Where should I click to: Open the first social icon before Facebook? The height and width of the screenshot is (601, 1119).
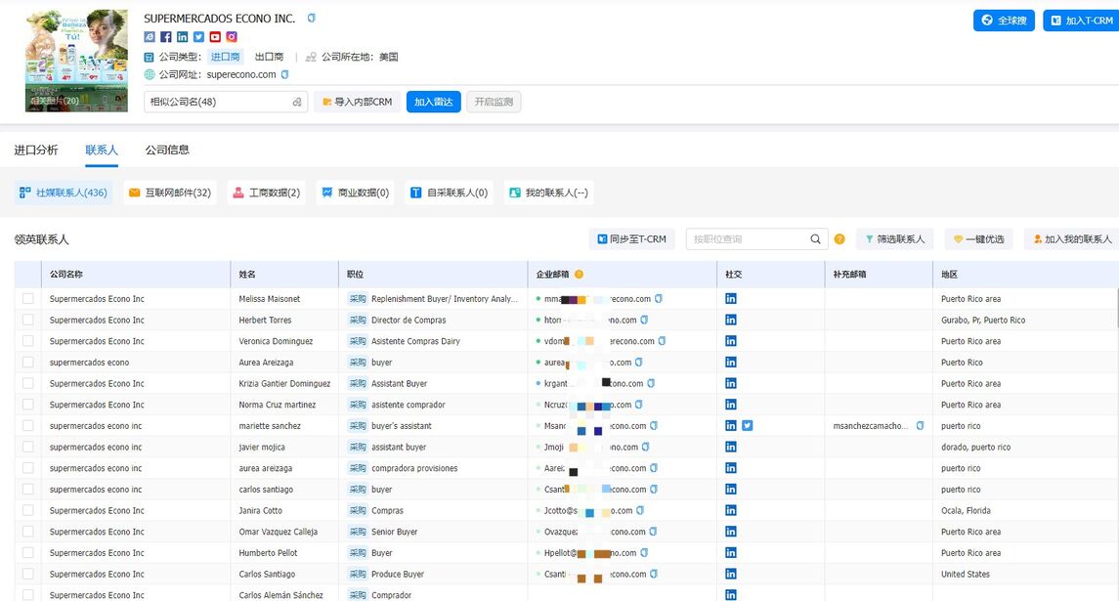point(150,37)
